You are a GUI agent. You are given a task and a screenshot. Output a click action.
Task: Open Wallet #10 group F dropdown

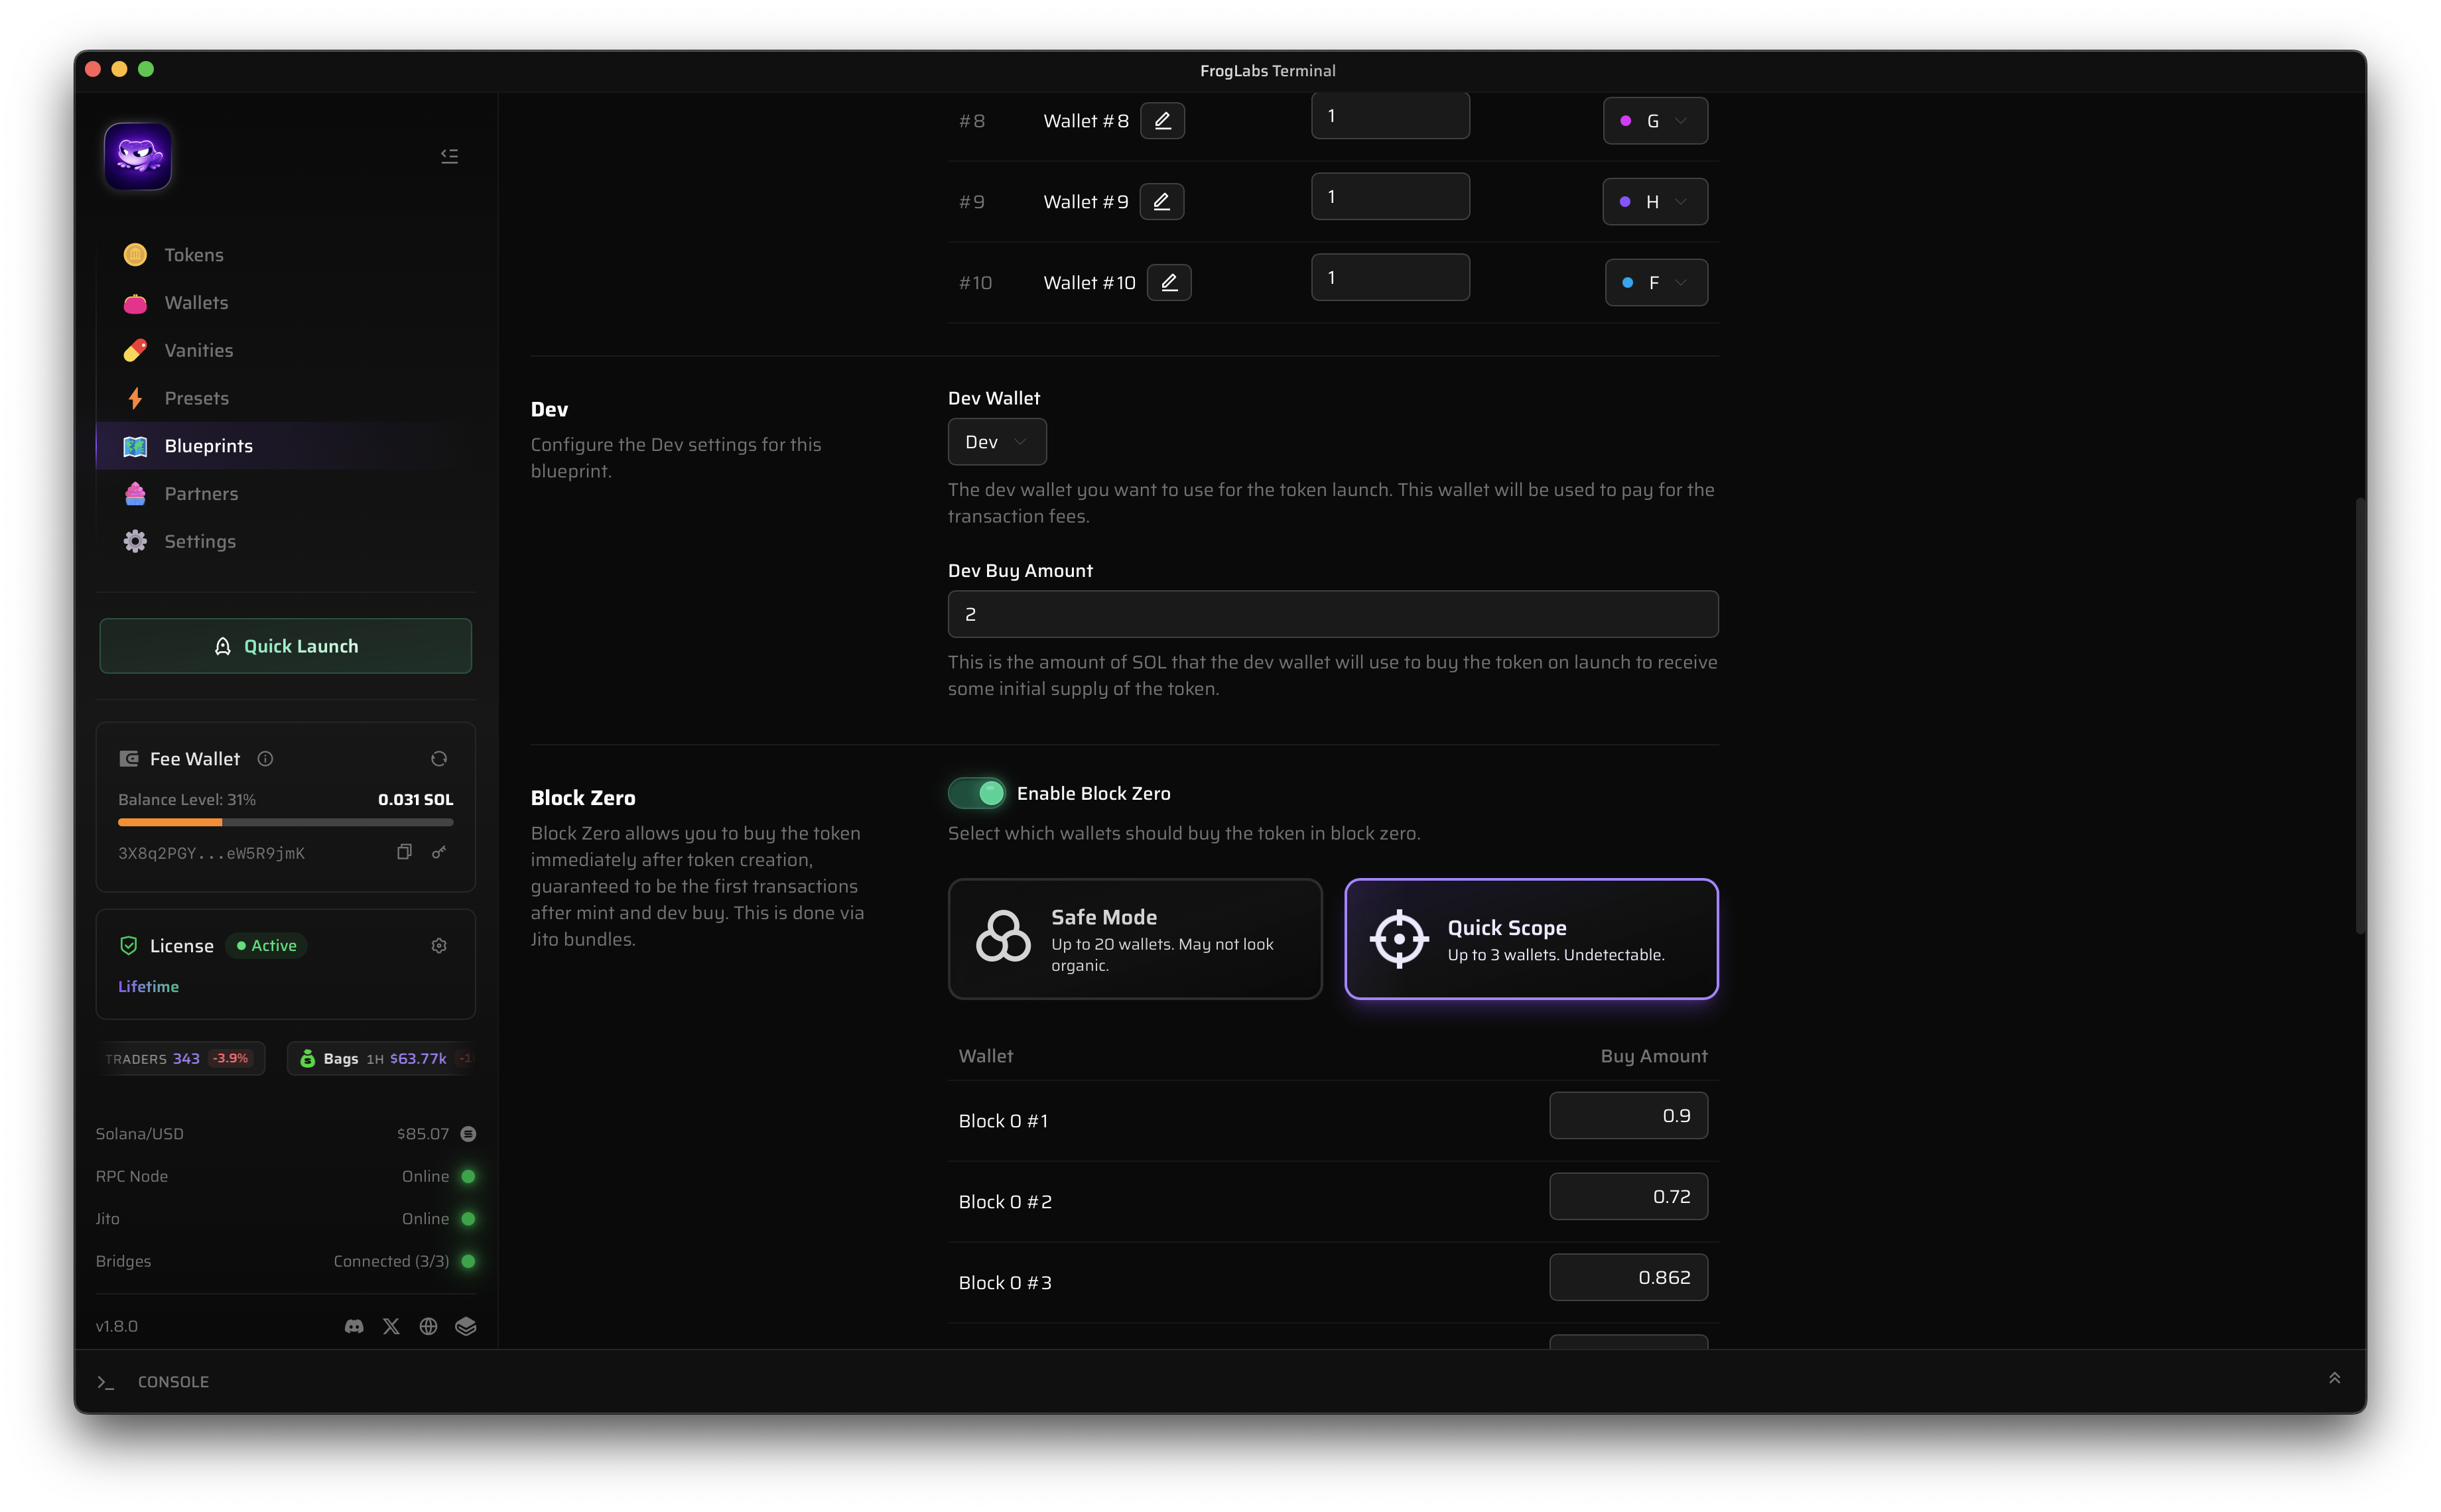coord(1656,283)
